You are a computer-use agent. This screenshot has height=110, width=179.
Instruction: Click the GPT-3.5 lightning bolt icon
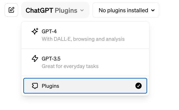tap(35, 59)
